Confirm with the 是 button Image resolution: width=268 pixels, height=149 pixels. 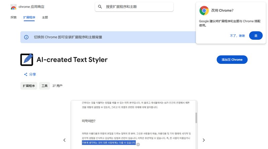pos(256,35)
